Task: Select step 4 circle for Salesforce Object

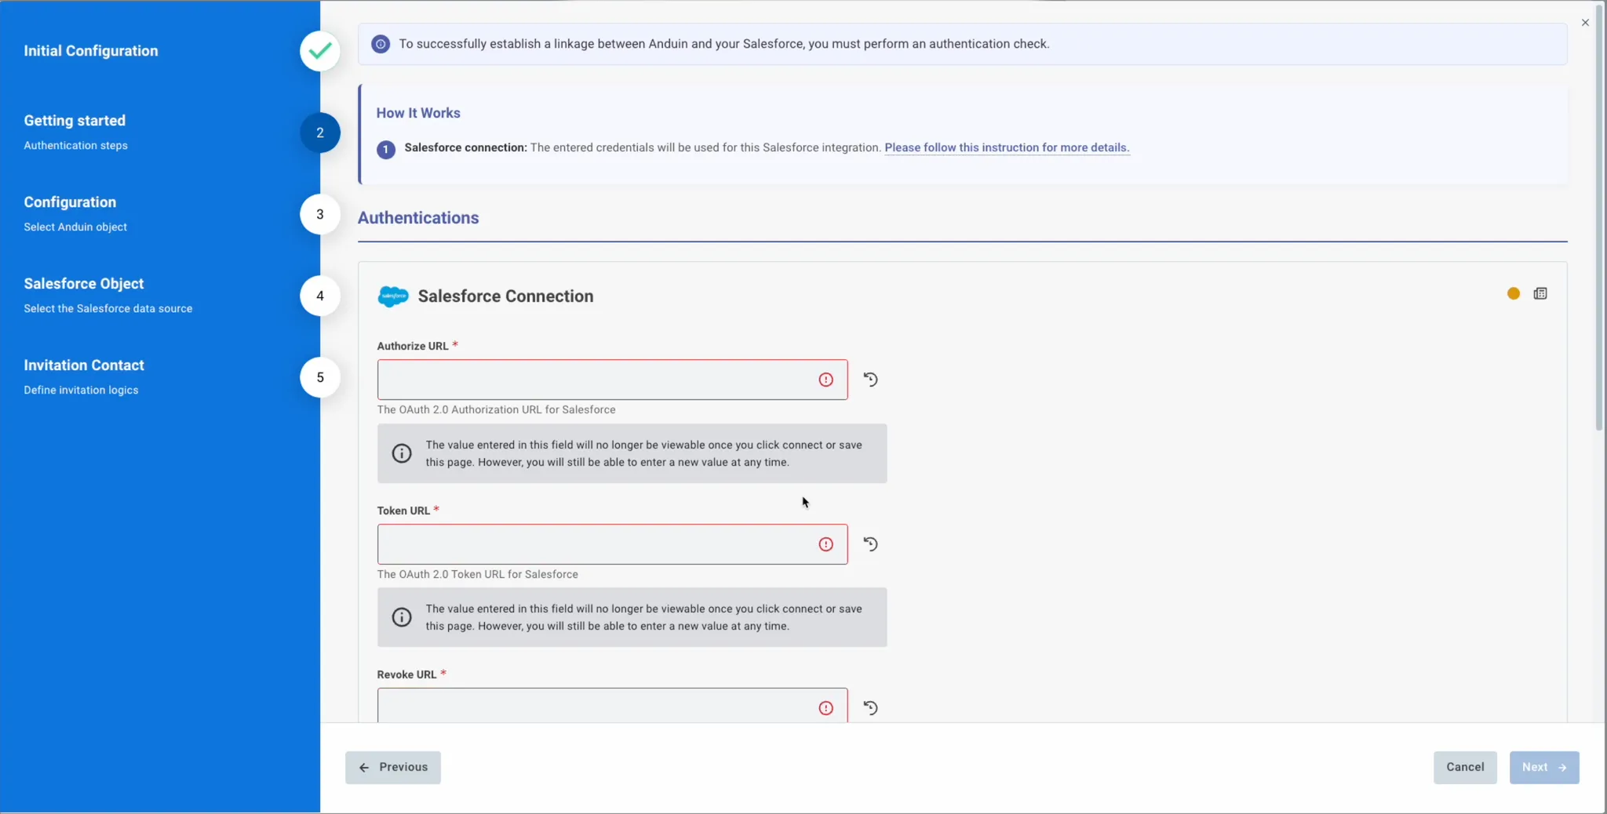Action: click(x=320, y=296)
